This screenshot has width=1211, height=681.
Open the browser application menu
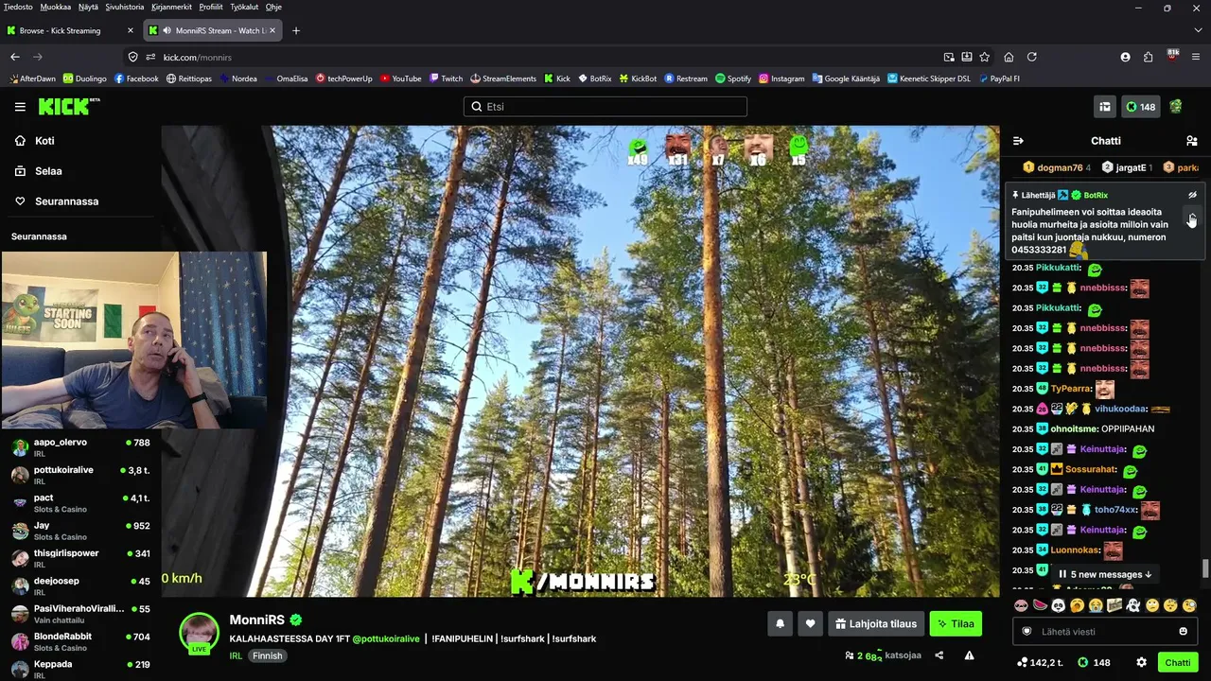(1196, 57)
